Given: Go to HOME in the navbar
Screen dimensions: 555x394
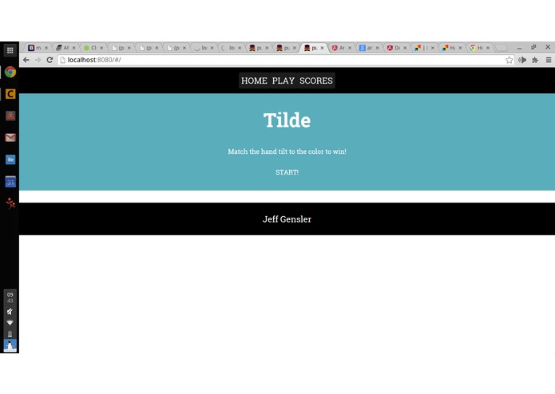Looking at the screenshot, I should [x=254, y=81].
